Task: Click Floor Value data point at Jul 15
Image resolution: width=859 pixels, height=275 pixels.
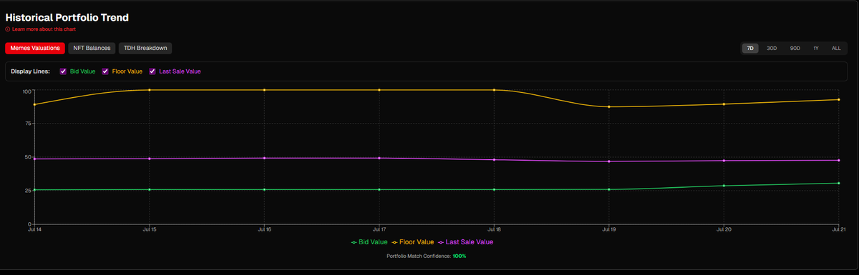Action: [x=149, y=90]
